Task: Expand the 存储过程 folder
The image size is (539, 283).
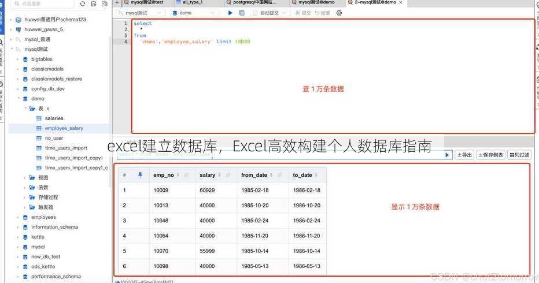Action: (x=24, y=198)
